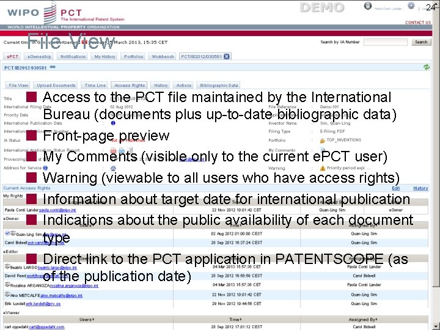Viewport: 440px width, 330px height.
Task: Open the settings gear in the header
Action: 411,5
